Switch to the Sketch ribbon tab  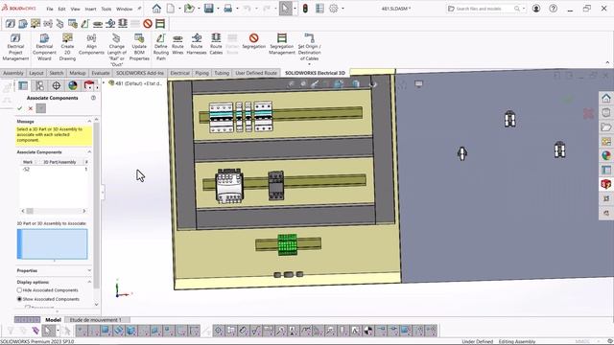57,73
